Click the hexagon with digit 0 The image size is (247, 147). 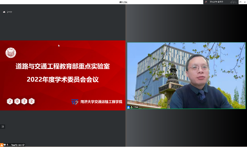(x=17, y=101)
